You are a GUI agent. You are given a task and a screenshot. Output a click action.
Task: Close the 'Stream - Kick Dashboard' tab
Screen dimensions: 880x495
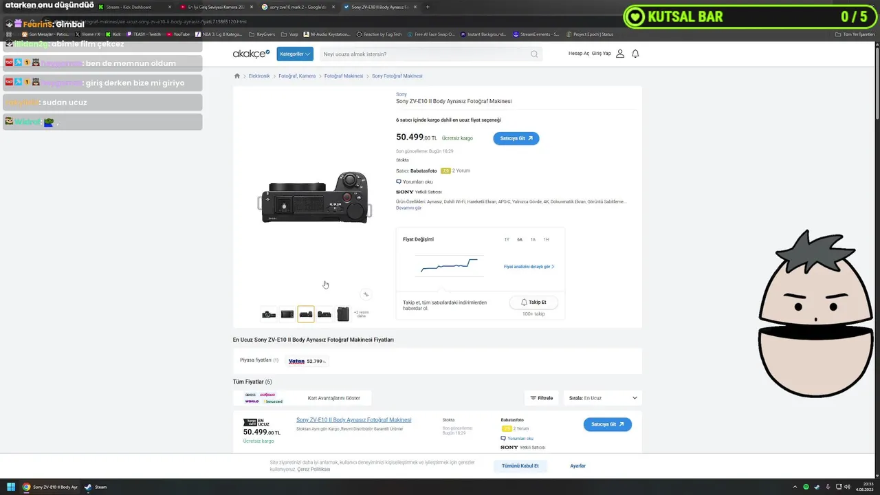coord(170,7)
